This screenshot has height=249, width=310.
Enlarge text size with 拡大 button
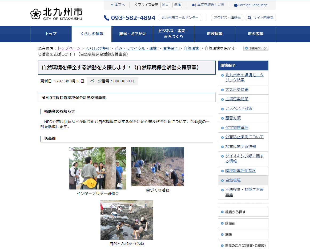point(165,5)
